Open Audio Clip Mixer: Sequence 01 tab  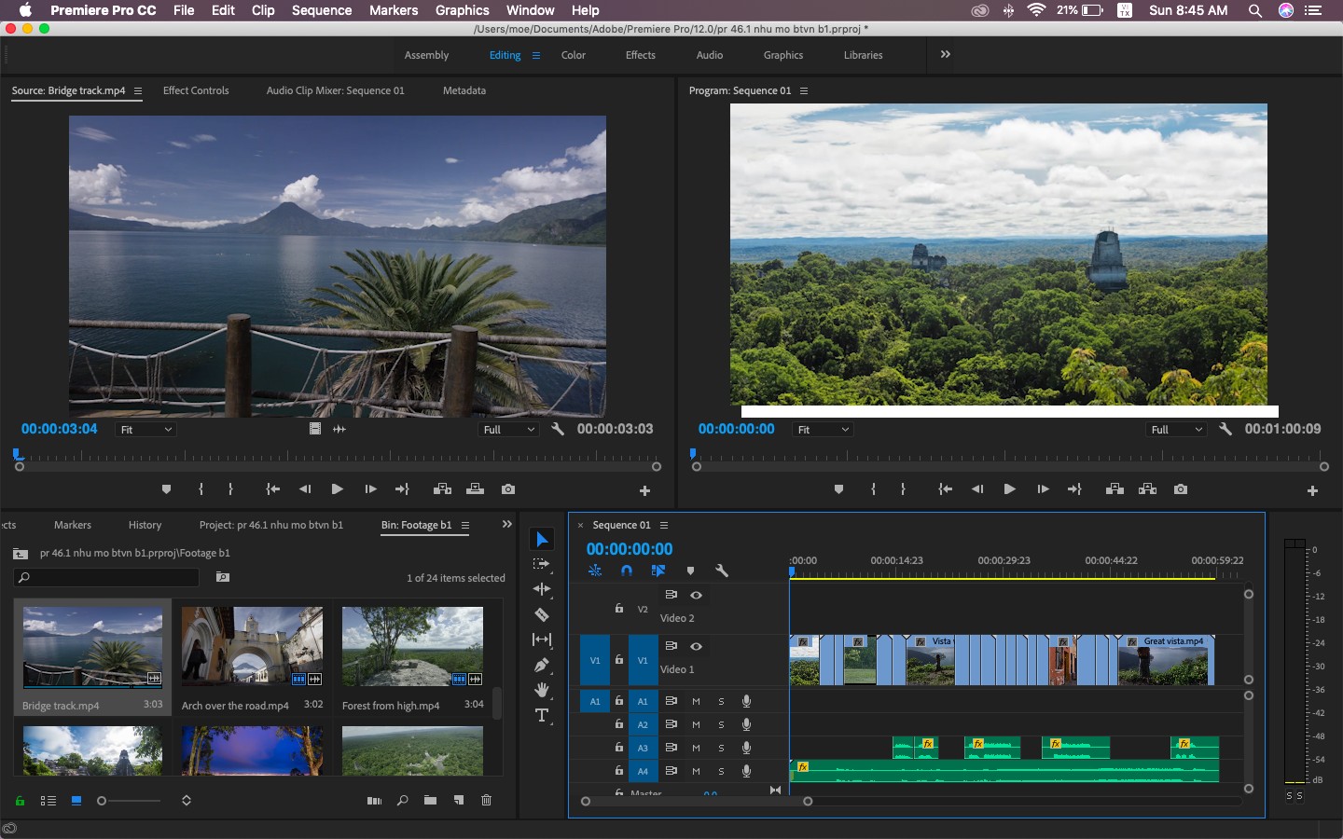336,90
